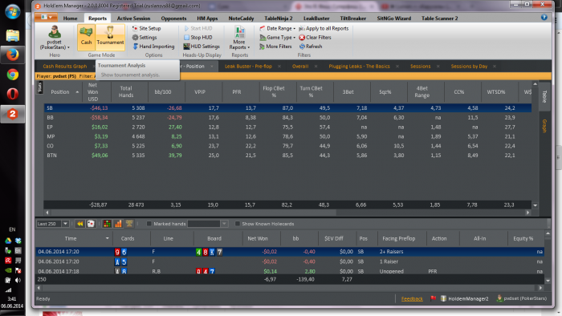562x316 pixels.
Task: Click the trophy icon in hand toolbar
Action: pos(129,224)
